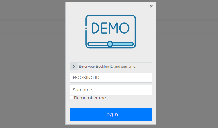Click the 'Enter your Booking ID and Surname' message
The width and height of the screenshot is (218, 128).
pos(107,67)
